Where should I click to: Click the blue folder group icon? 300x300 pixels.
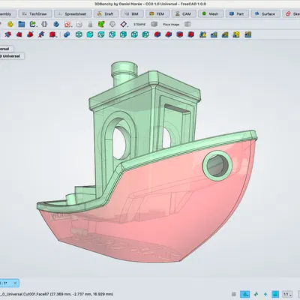coord(22,24)
